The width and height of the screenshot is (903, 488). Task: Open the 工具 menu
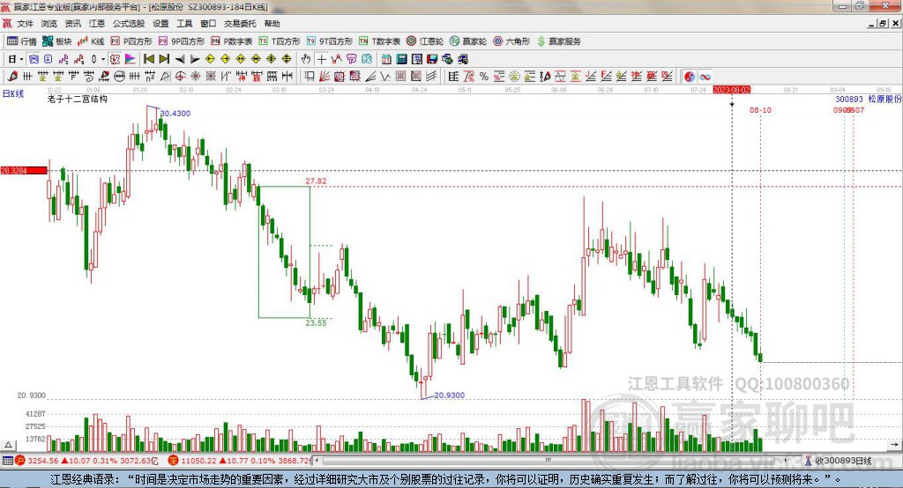pyautogui.click(x=184, y=24)
